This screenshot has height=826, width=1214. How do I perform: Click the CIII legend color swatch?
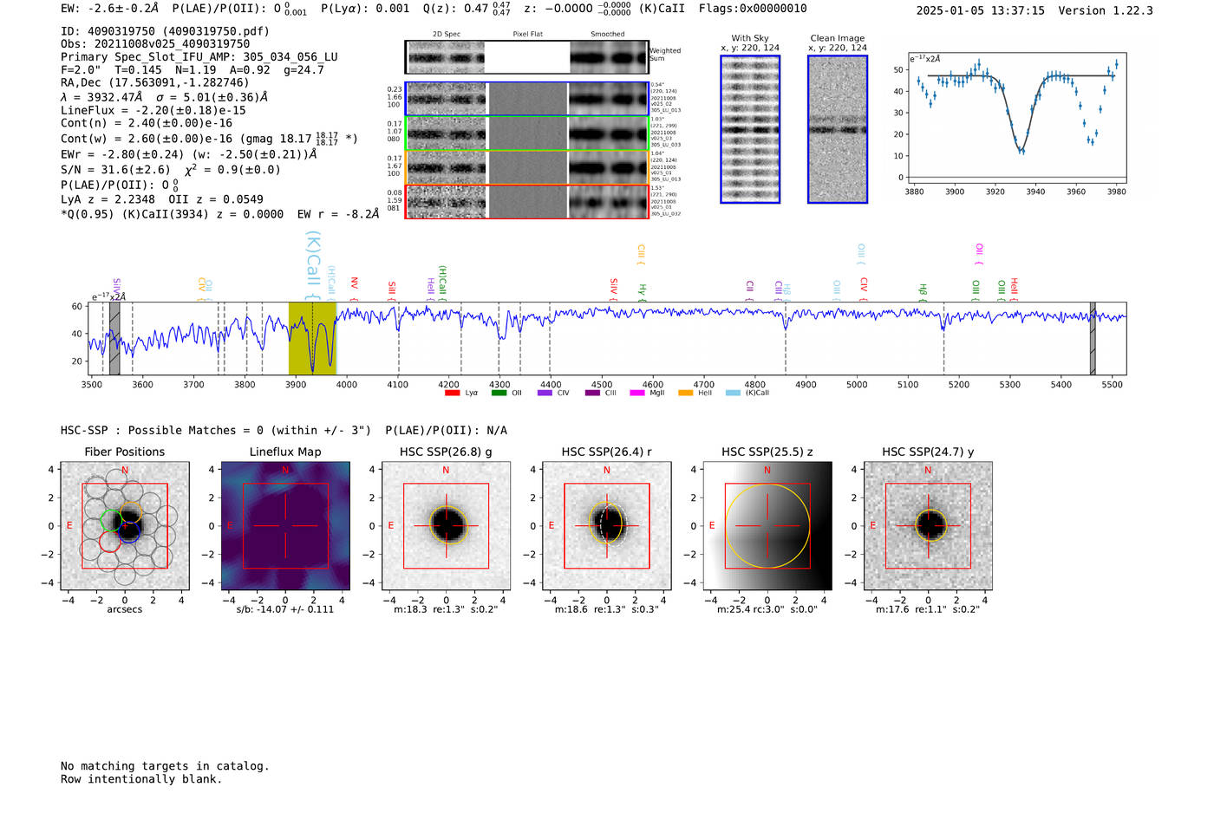click(592, 393)
